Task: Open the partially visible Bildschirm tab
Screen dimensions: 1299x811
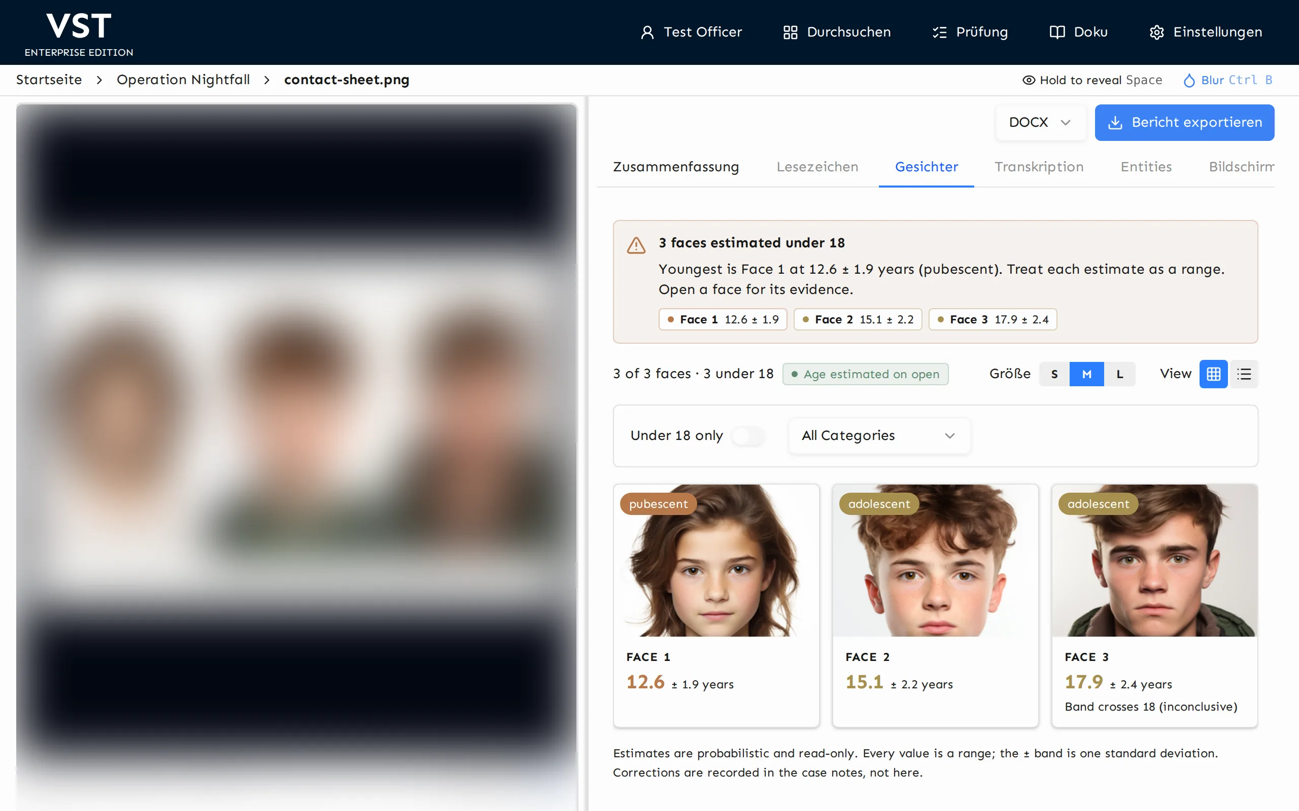Action: click(1241, 167)
